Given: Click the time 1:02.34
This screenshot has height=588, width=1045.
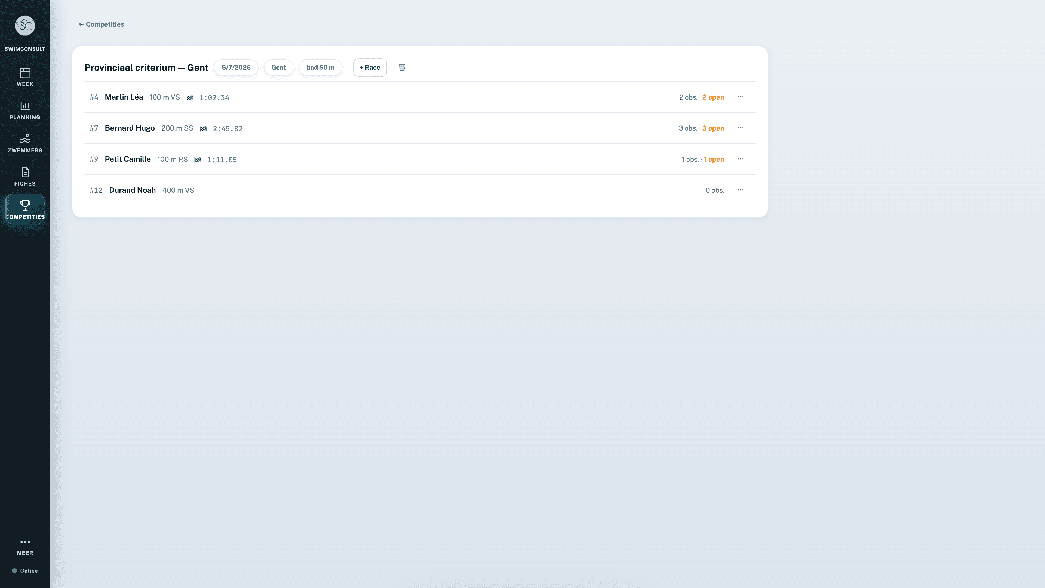Looking at the screenshot, I should pyautogui.click(x=214, y=97).
